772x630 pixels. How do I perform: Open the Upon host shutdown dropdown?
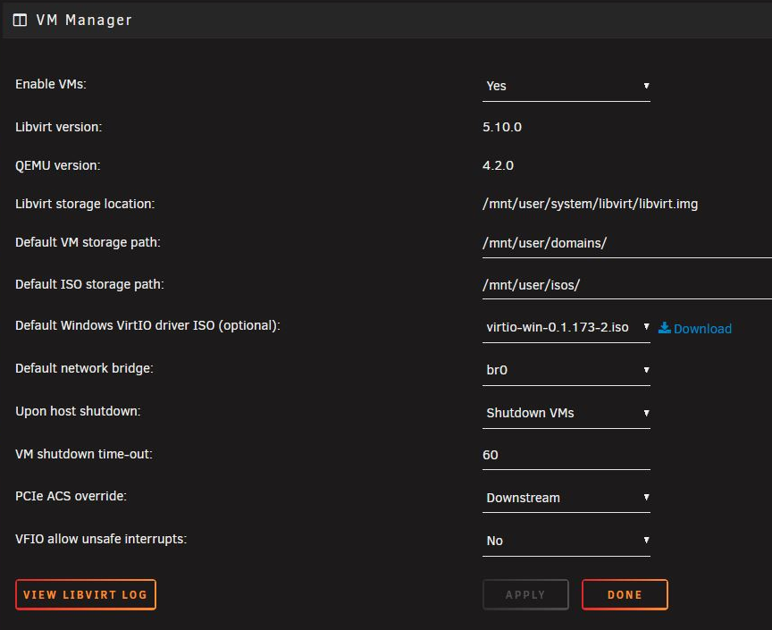(x=566, y=413)
